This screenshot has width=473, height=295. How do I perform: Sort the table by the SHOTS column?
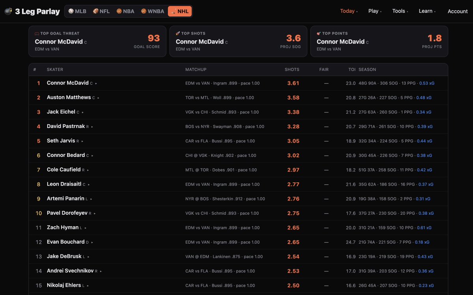click(292, 70)
